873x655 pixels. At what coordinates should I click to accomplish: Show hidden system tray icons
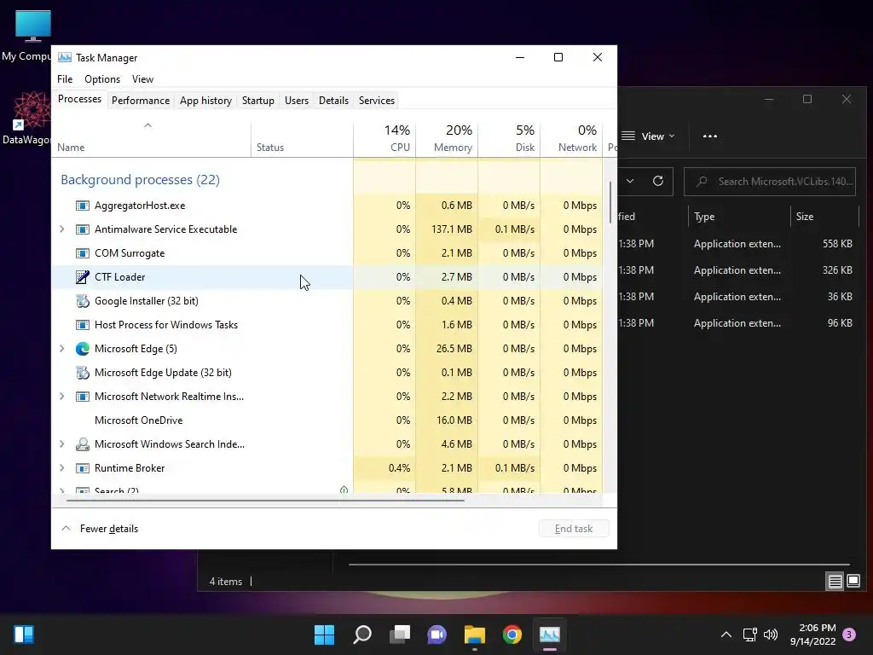coord(726,635)
